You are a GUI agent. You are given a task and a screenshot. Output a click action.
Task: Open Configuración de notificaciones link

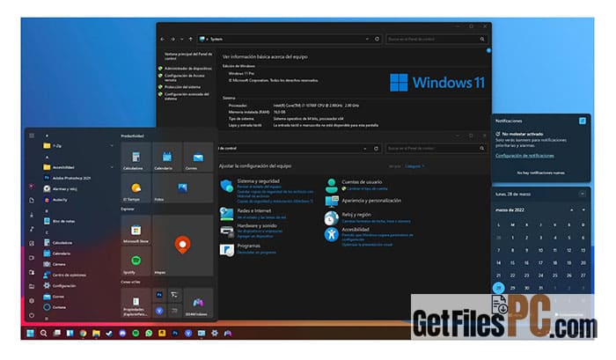click(x=524, y=156)
